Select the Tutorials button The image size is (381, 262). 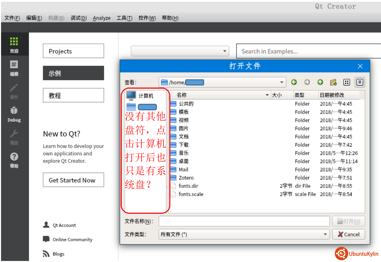coord(73,95)
